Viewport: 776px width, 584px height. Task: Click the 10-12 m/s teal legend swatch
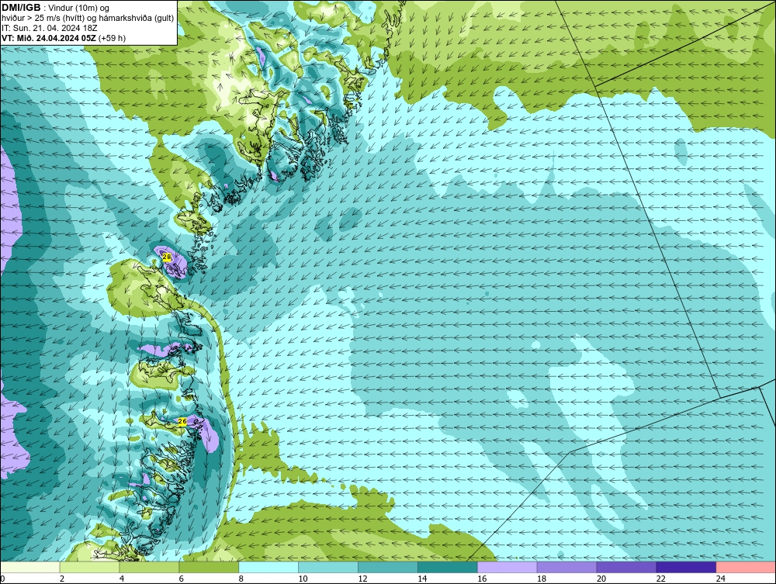328,567
